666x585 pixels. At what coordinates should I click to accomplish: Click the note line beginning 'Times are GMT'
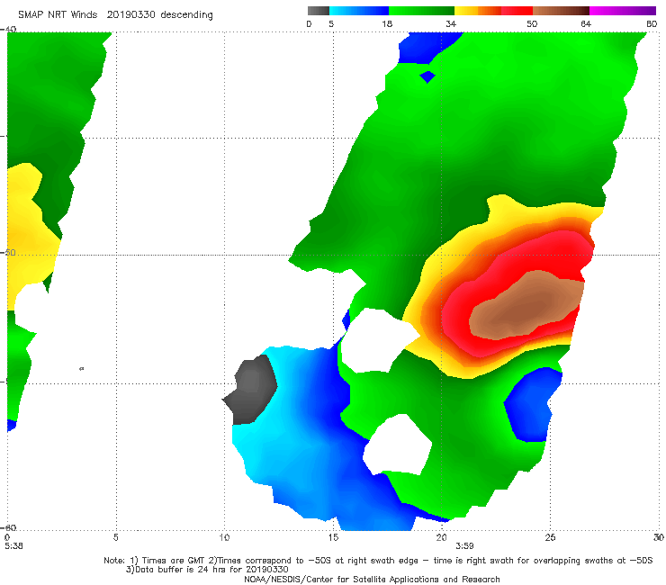click(378, 561)
